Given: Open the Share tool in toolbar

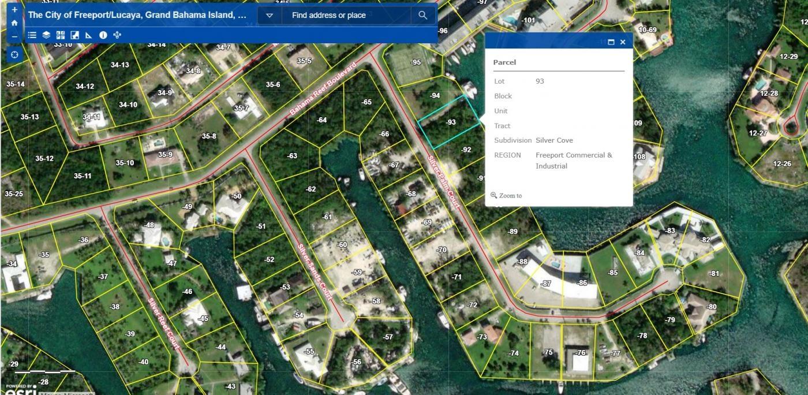Looking at the screenshot, I should (x=118, y=35).
